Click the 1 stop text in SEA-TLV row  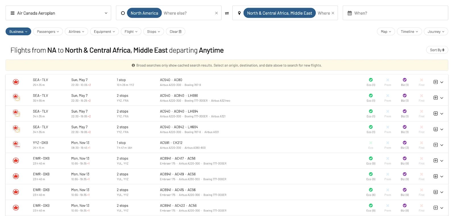coord(121,80)
